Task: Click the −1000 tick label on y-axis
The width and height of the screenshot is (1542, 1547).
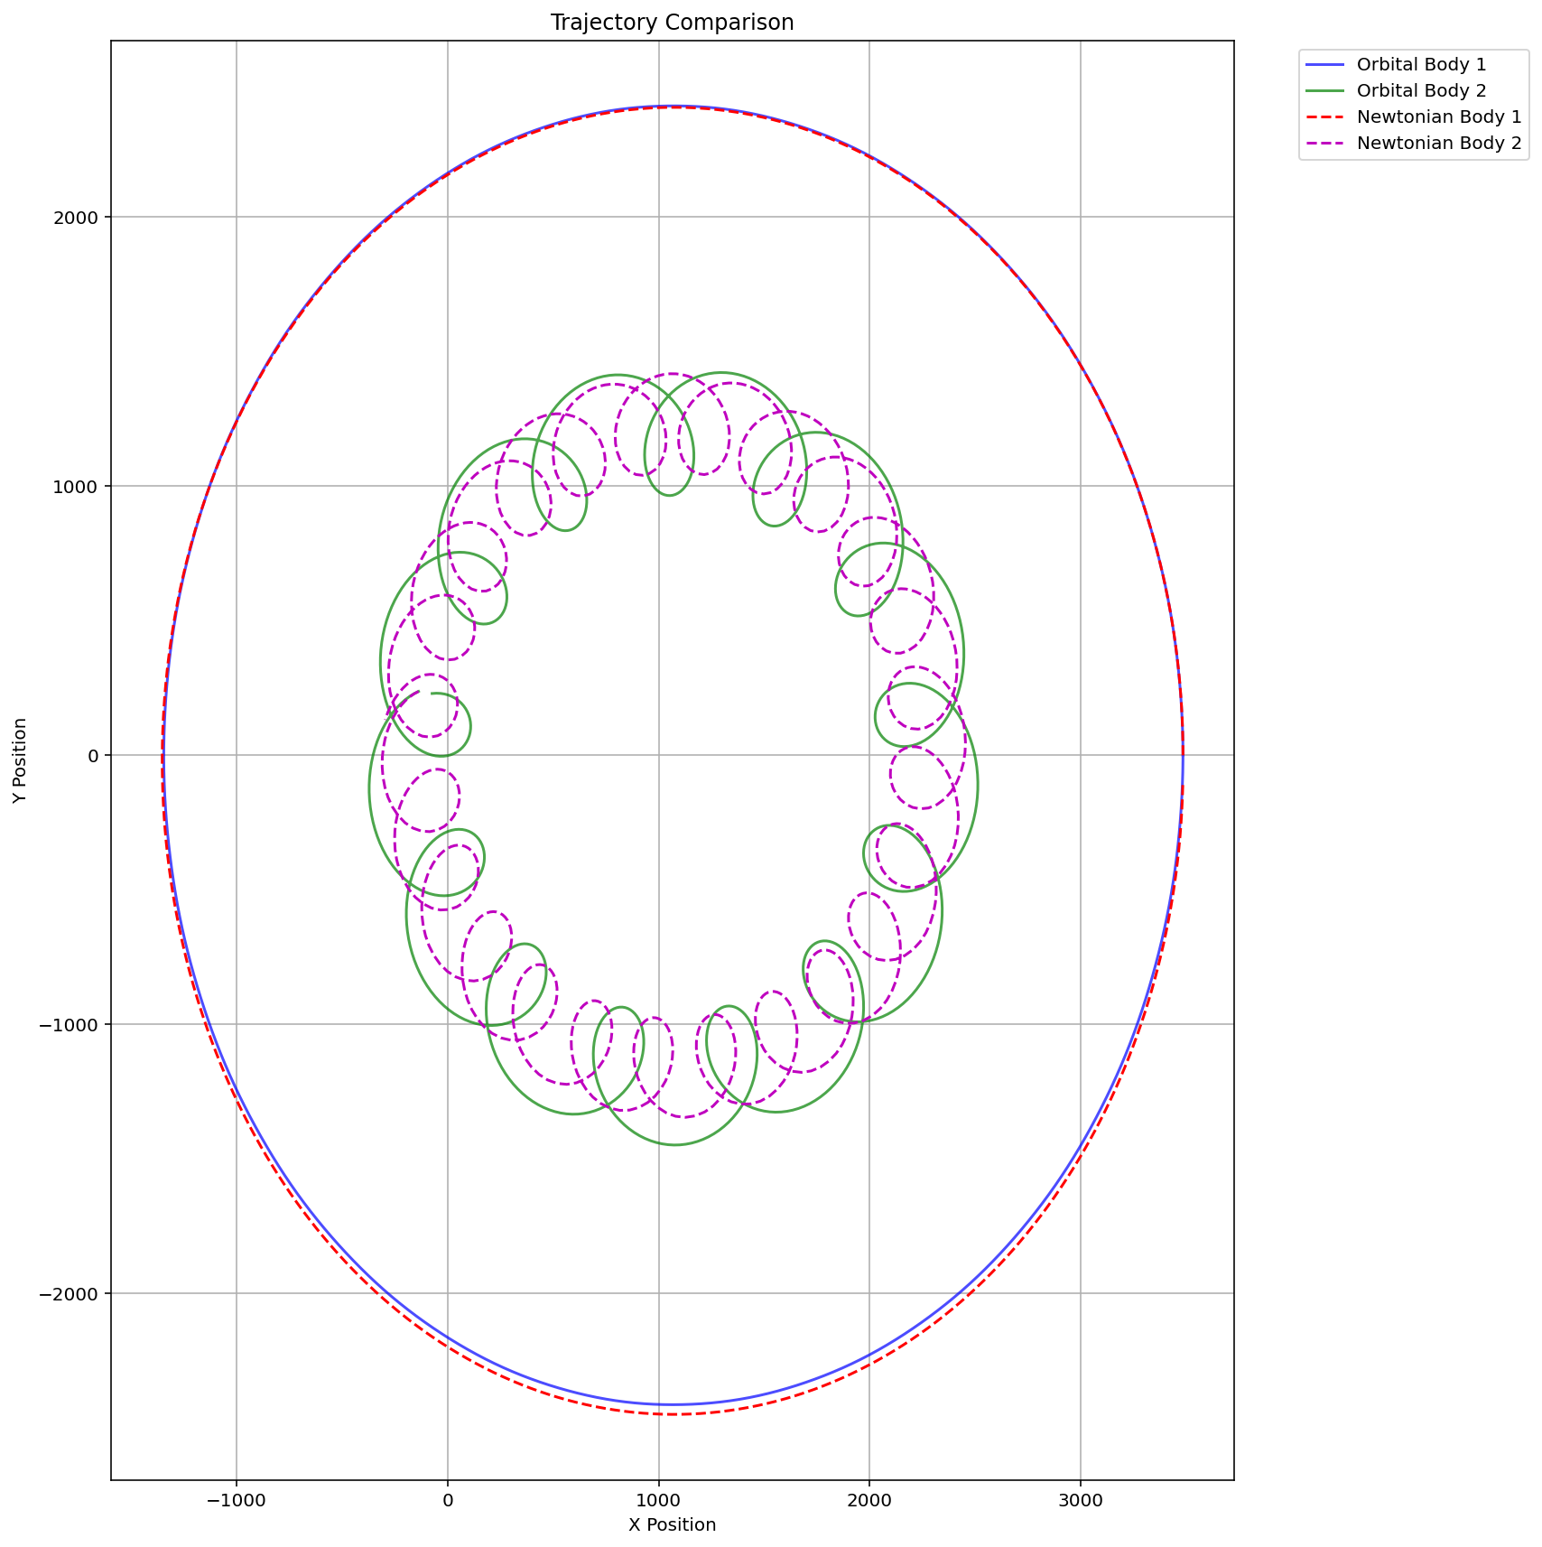Action: click(x=70, y=1025)
